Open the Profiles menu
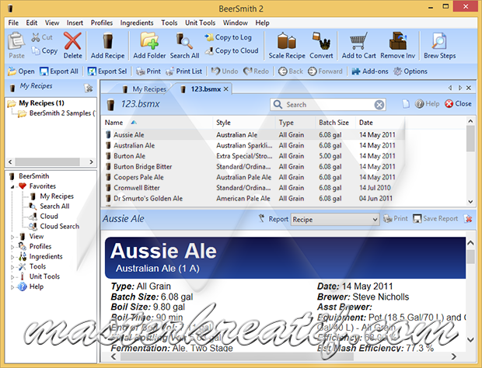Image resolution: width=482 pixels, height=368 pixels. (101, 23)
